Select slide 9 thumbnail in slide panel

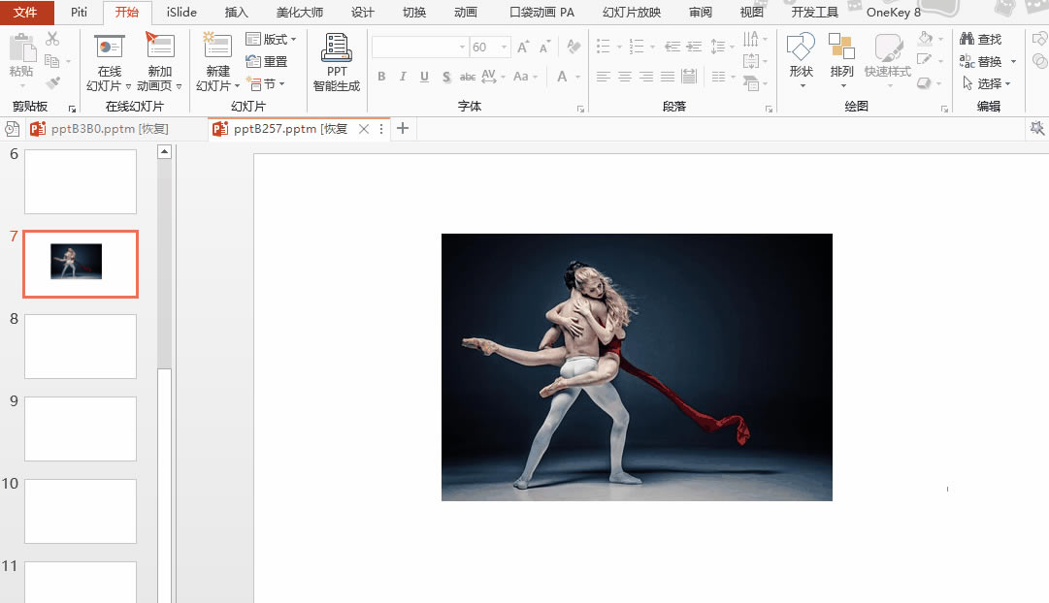[80, 428]
